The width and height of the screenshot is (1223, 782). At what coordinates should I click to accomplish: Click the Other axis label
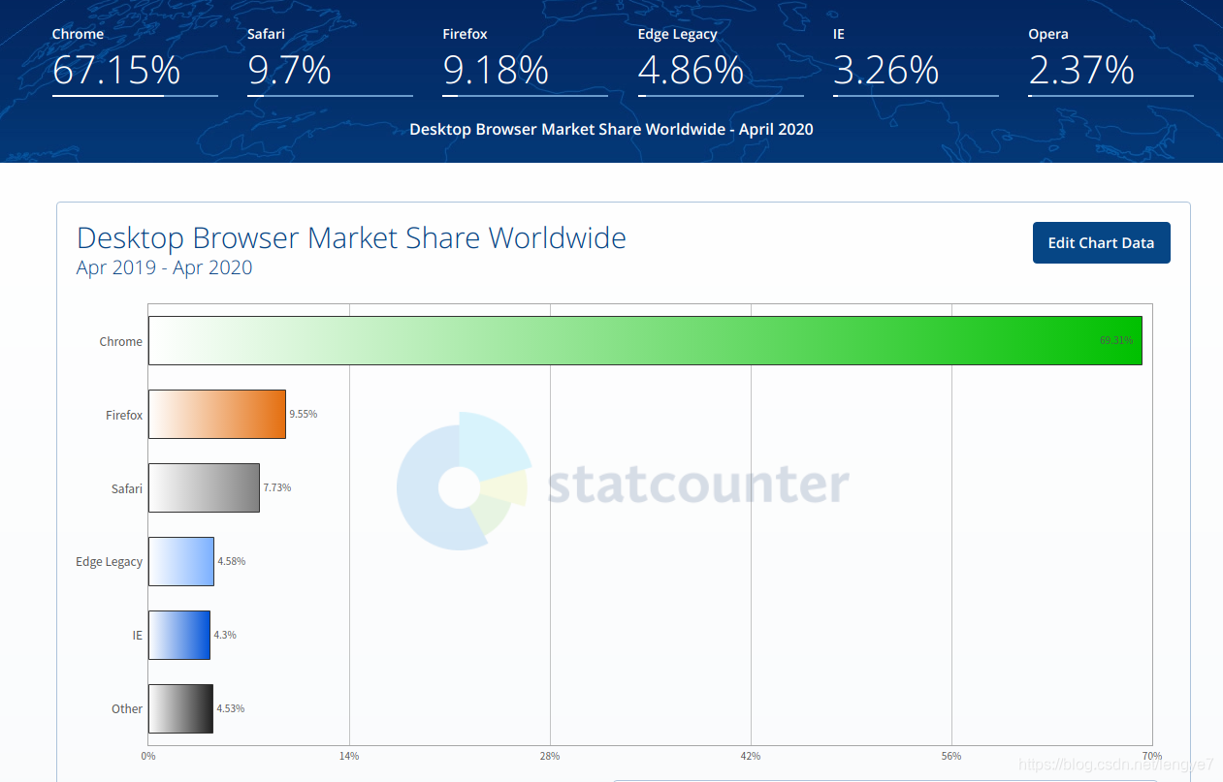coord(127,709)
